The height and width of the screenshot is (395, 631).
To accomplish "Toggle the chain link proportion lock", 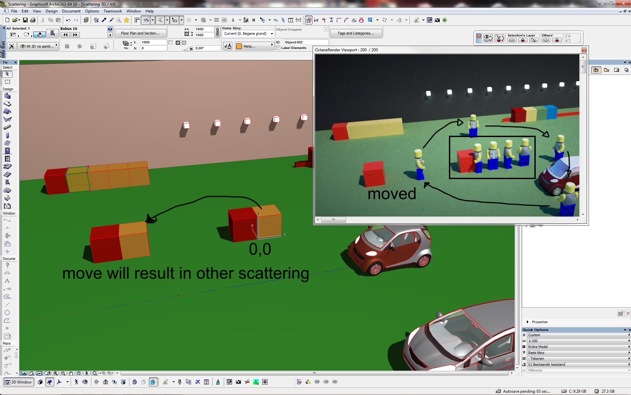I will click(217, 32).
